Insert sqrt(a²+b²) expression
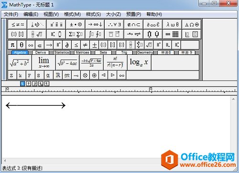 coord(20,62)
